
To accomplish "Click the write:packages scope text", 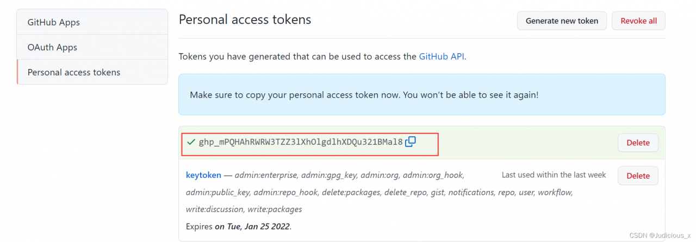I will coord(275,209).
